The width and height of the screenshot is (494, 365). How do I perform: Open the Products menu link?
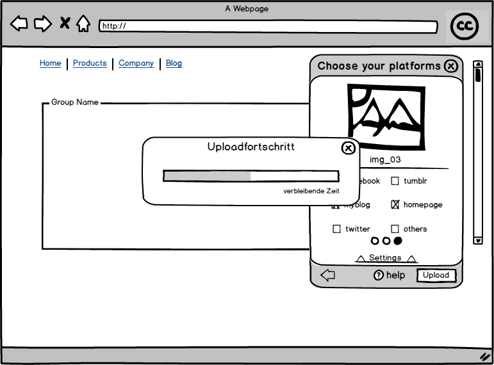pyautogui.click(x=90, y=63)
